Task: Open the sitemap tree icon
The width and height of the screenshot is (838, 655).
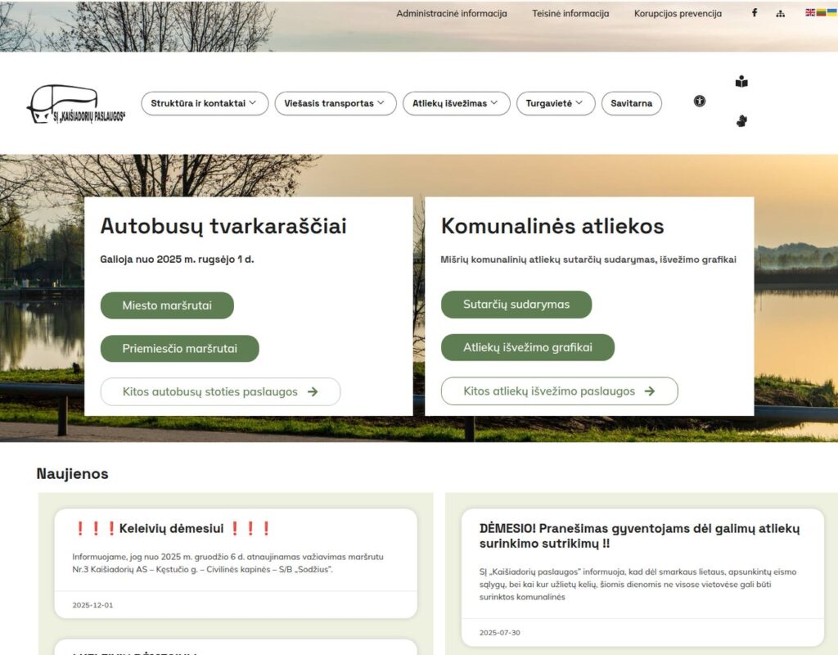Action: (780, 13)
